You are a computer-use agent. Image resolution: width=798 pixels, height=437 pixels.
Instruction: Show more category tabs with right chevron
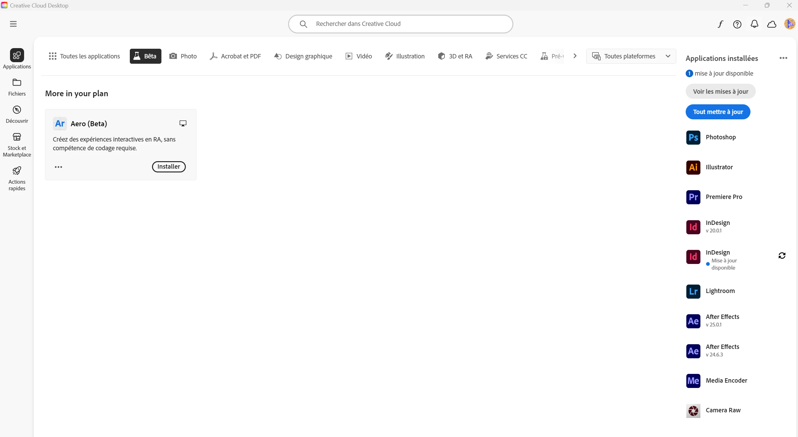575,56
